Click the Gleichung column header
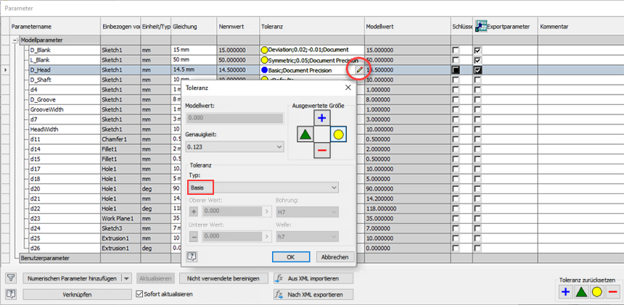Screen dimensions: 624x305 pos(194,26)
